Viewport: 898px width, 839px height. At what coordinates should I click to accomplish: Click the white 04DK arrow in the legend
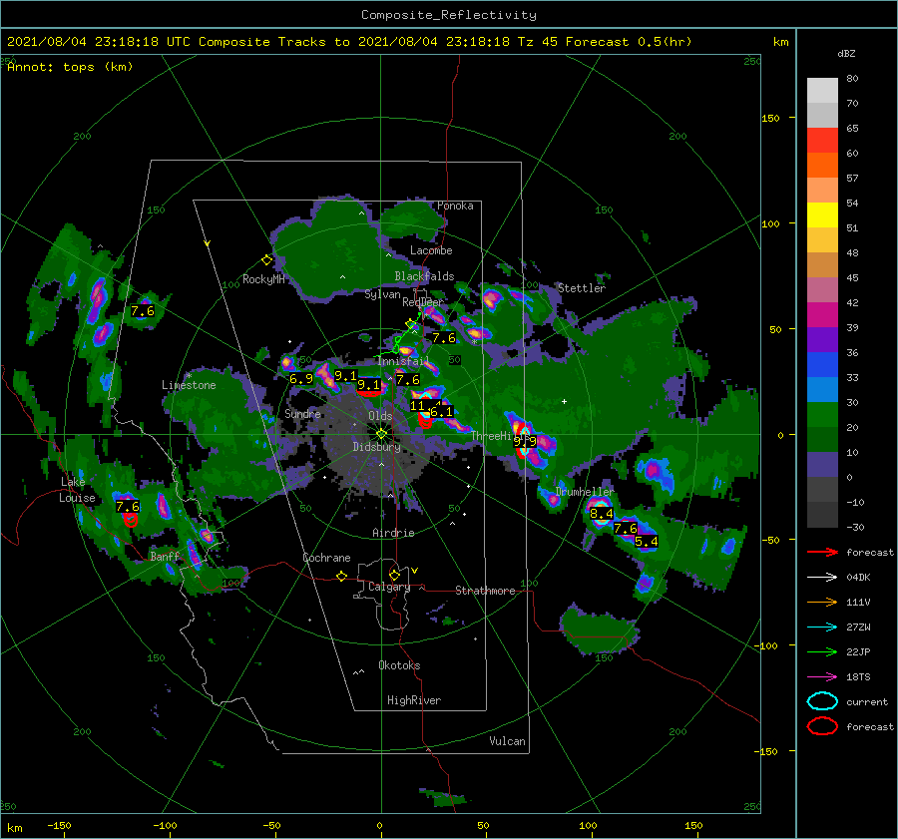(x=822, y=578)
